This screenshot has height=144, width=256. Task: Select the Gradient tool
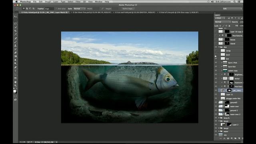tap(15, 56)
